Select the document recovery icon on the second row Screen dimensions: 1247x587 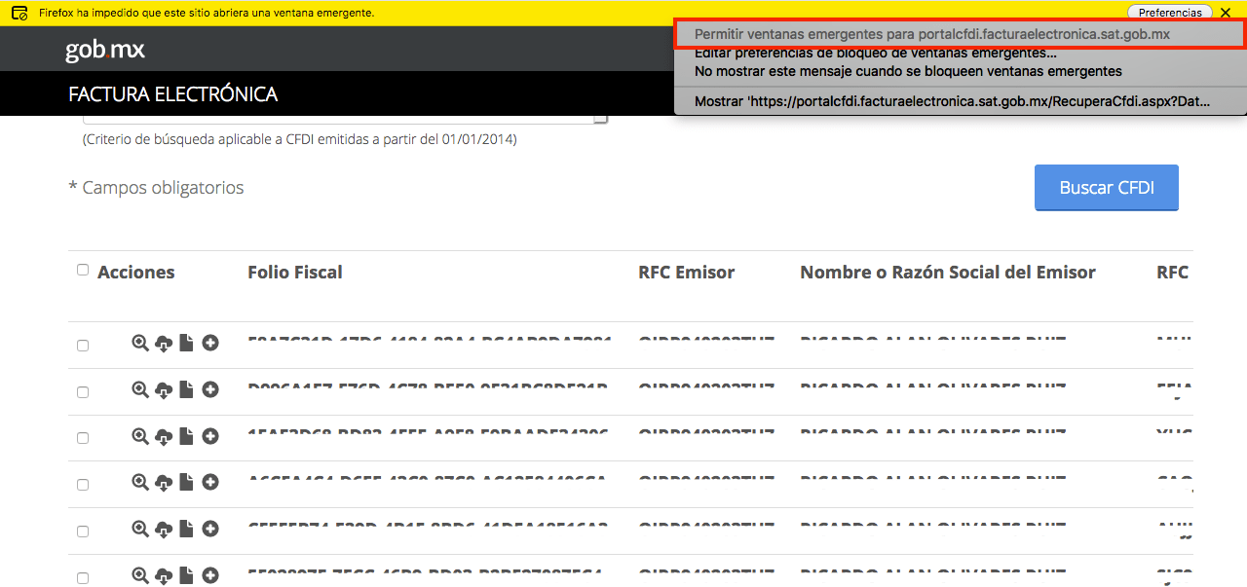(186, 389)
